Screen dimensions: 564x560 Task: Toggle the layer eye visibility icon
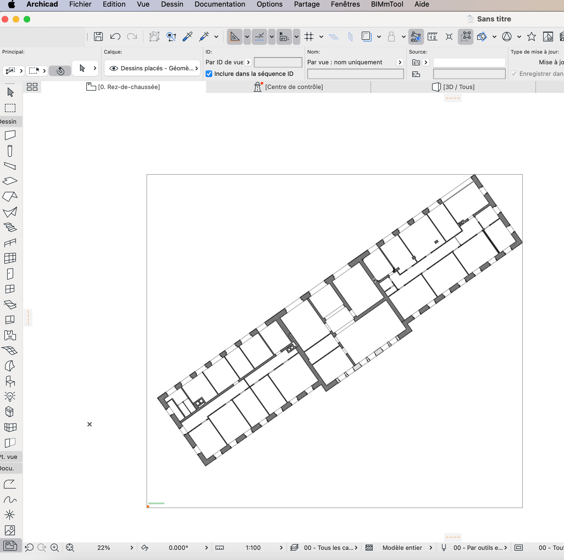pyautogui.click(x=114, y=68)
